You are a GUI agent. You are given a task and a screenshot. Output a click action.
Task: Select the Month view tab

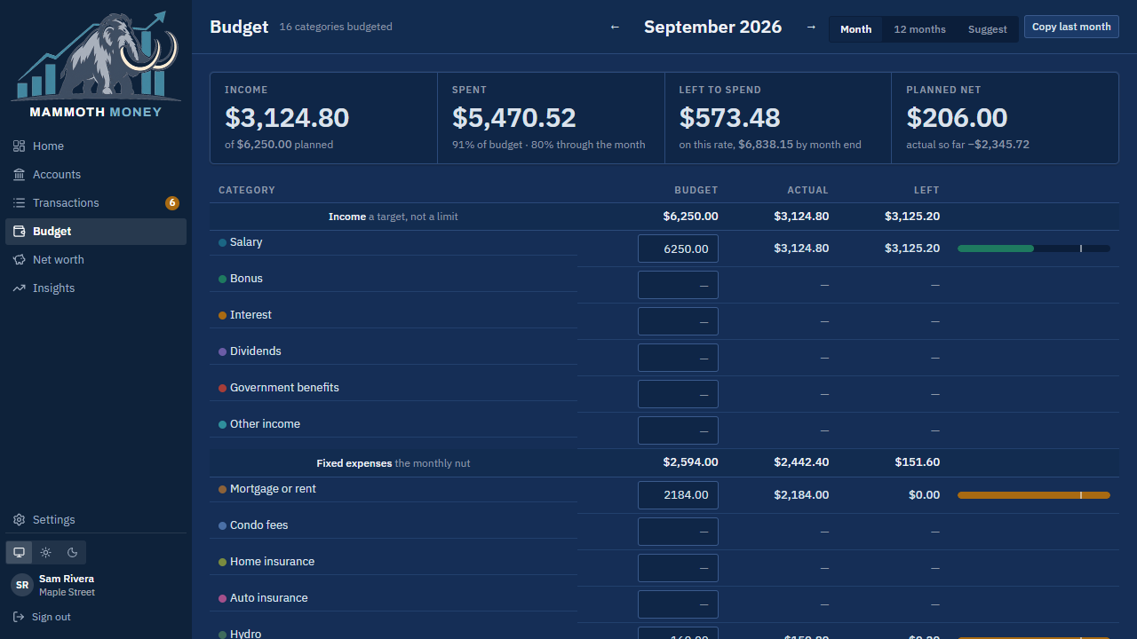point(856,29)
